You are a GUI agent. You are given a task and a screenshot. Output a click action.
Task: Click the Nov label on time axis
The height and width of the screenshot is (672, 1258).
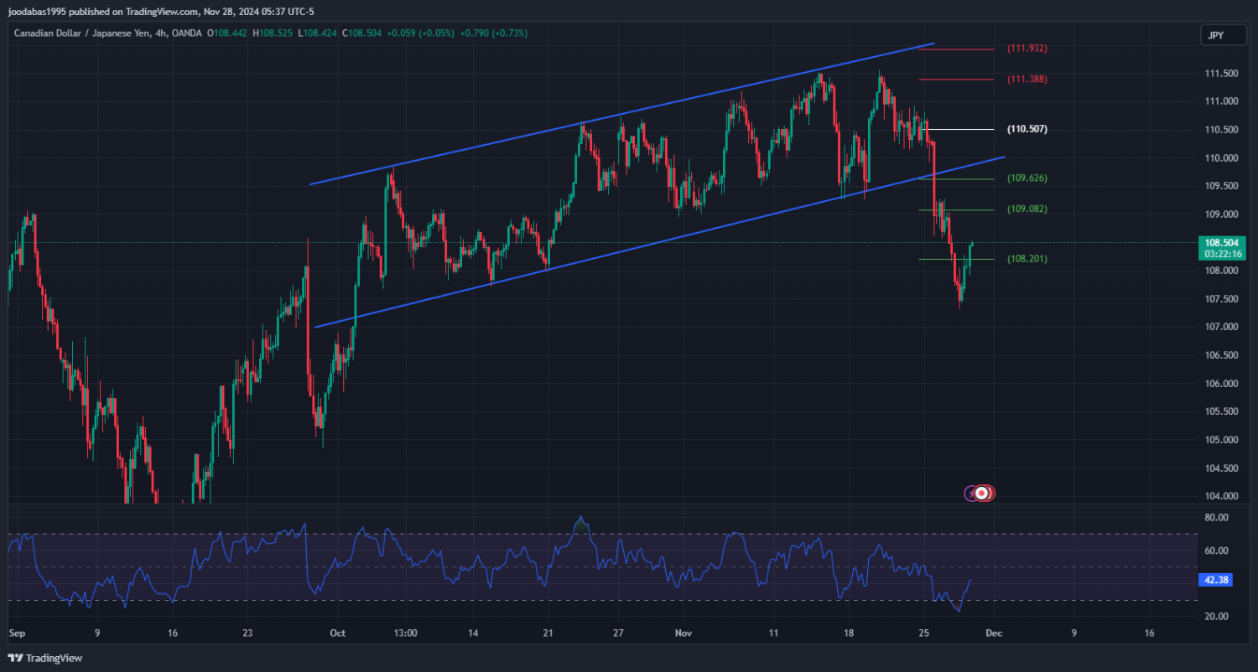pos(684,633)
